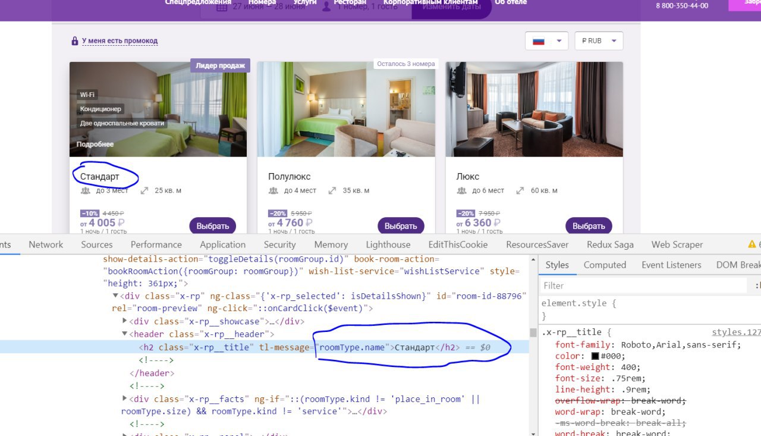Click the black color swatch next to #000
This screenshot has height=436, width=761.
(595, 356)
